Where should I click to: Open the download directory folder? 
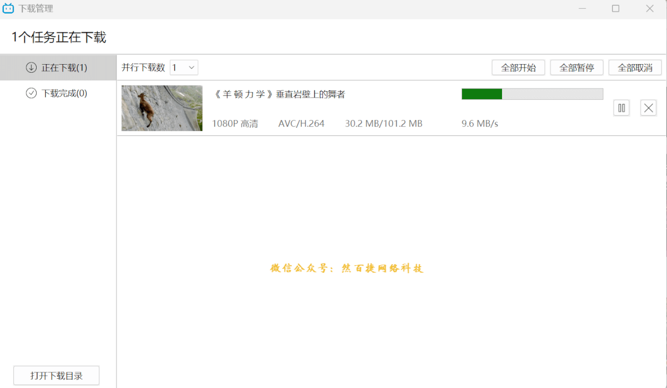click(56, 375)
